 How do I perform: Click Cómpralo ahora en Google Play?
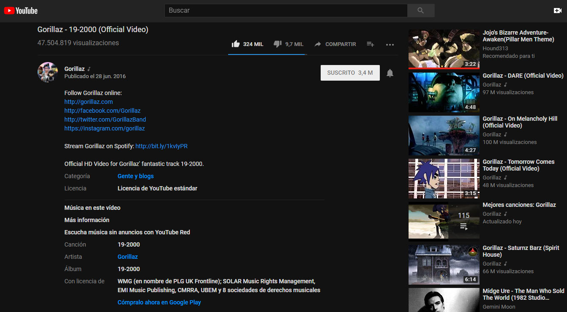[x=159, y=302]
